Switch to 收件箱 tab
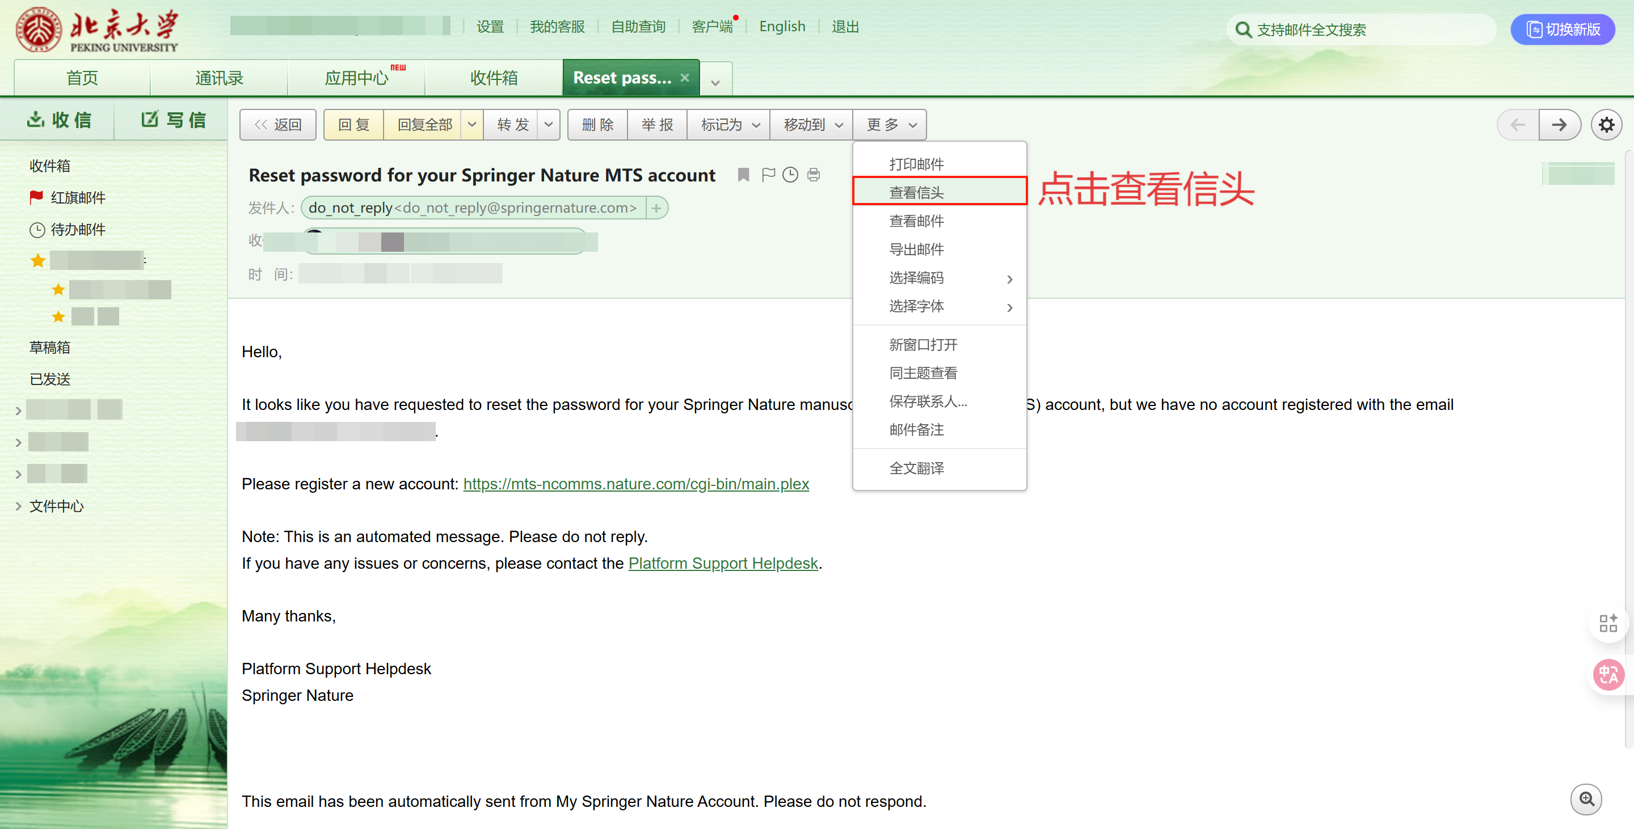 coord(494,78)
